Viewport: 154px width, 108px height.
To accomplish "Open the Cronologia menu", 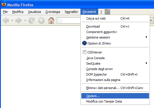I will (53, 12).
